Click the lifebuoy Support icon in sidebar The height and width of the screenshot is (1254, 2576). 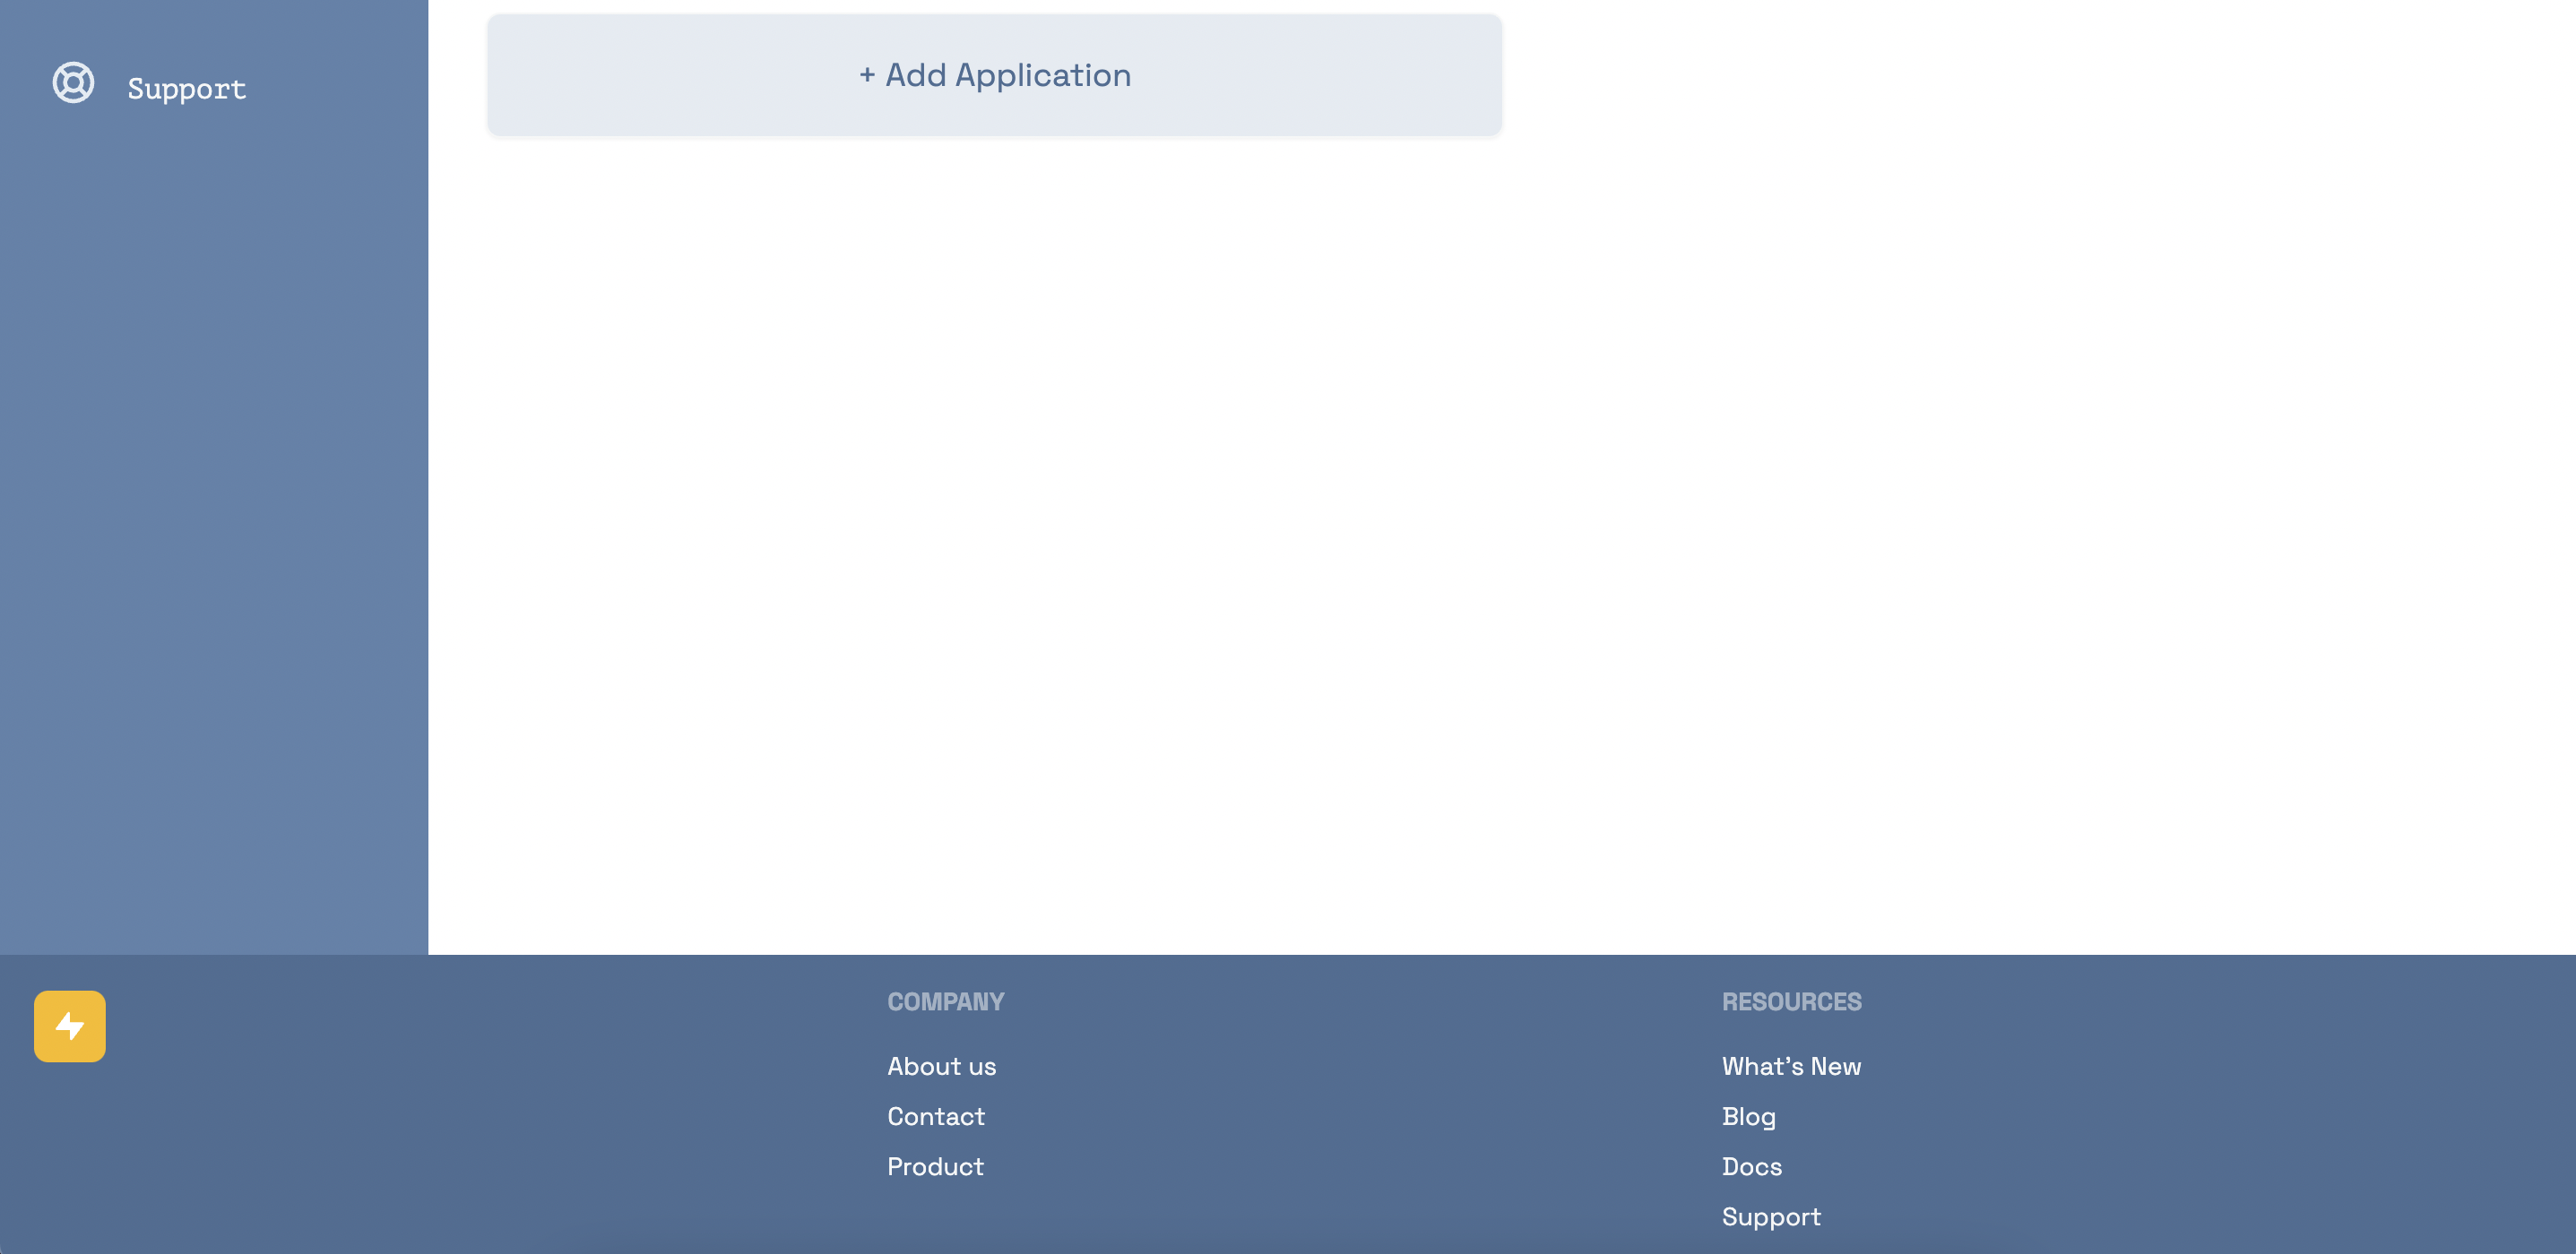click(x=73, y=83)
